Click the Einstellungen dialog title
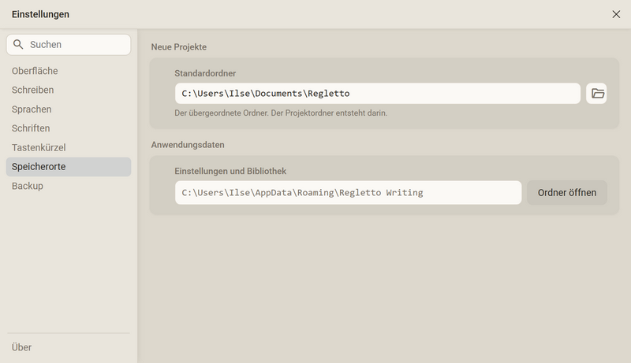 tap(40, 14)
